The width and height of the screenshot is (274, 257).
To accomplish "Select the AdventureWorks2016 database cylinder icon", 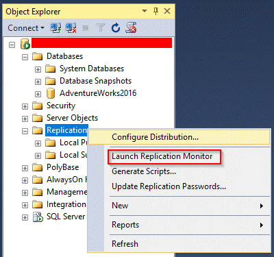I will click(51, 93).
